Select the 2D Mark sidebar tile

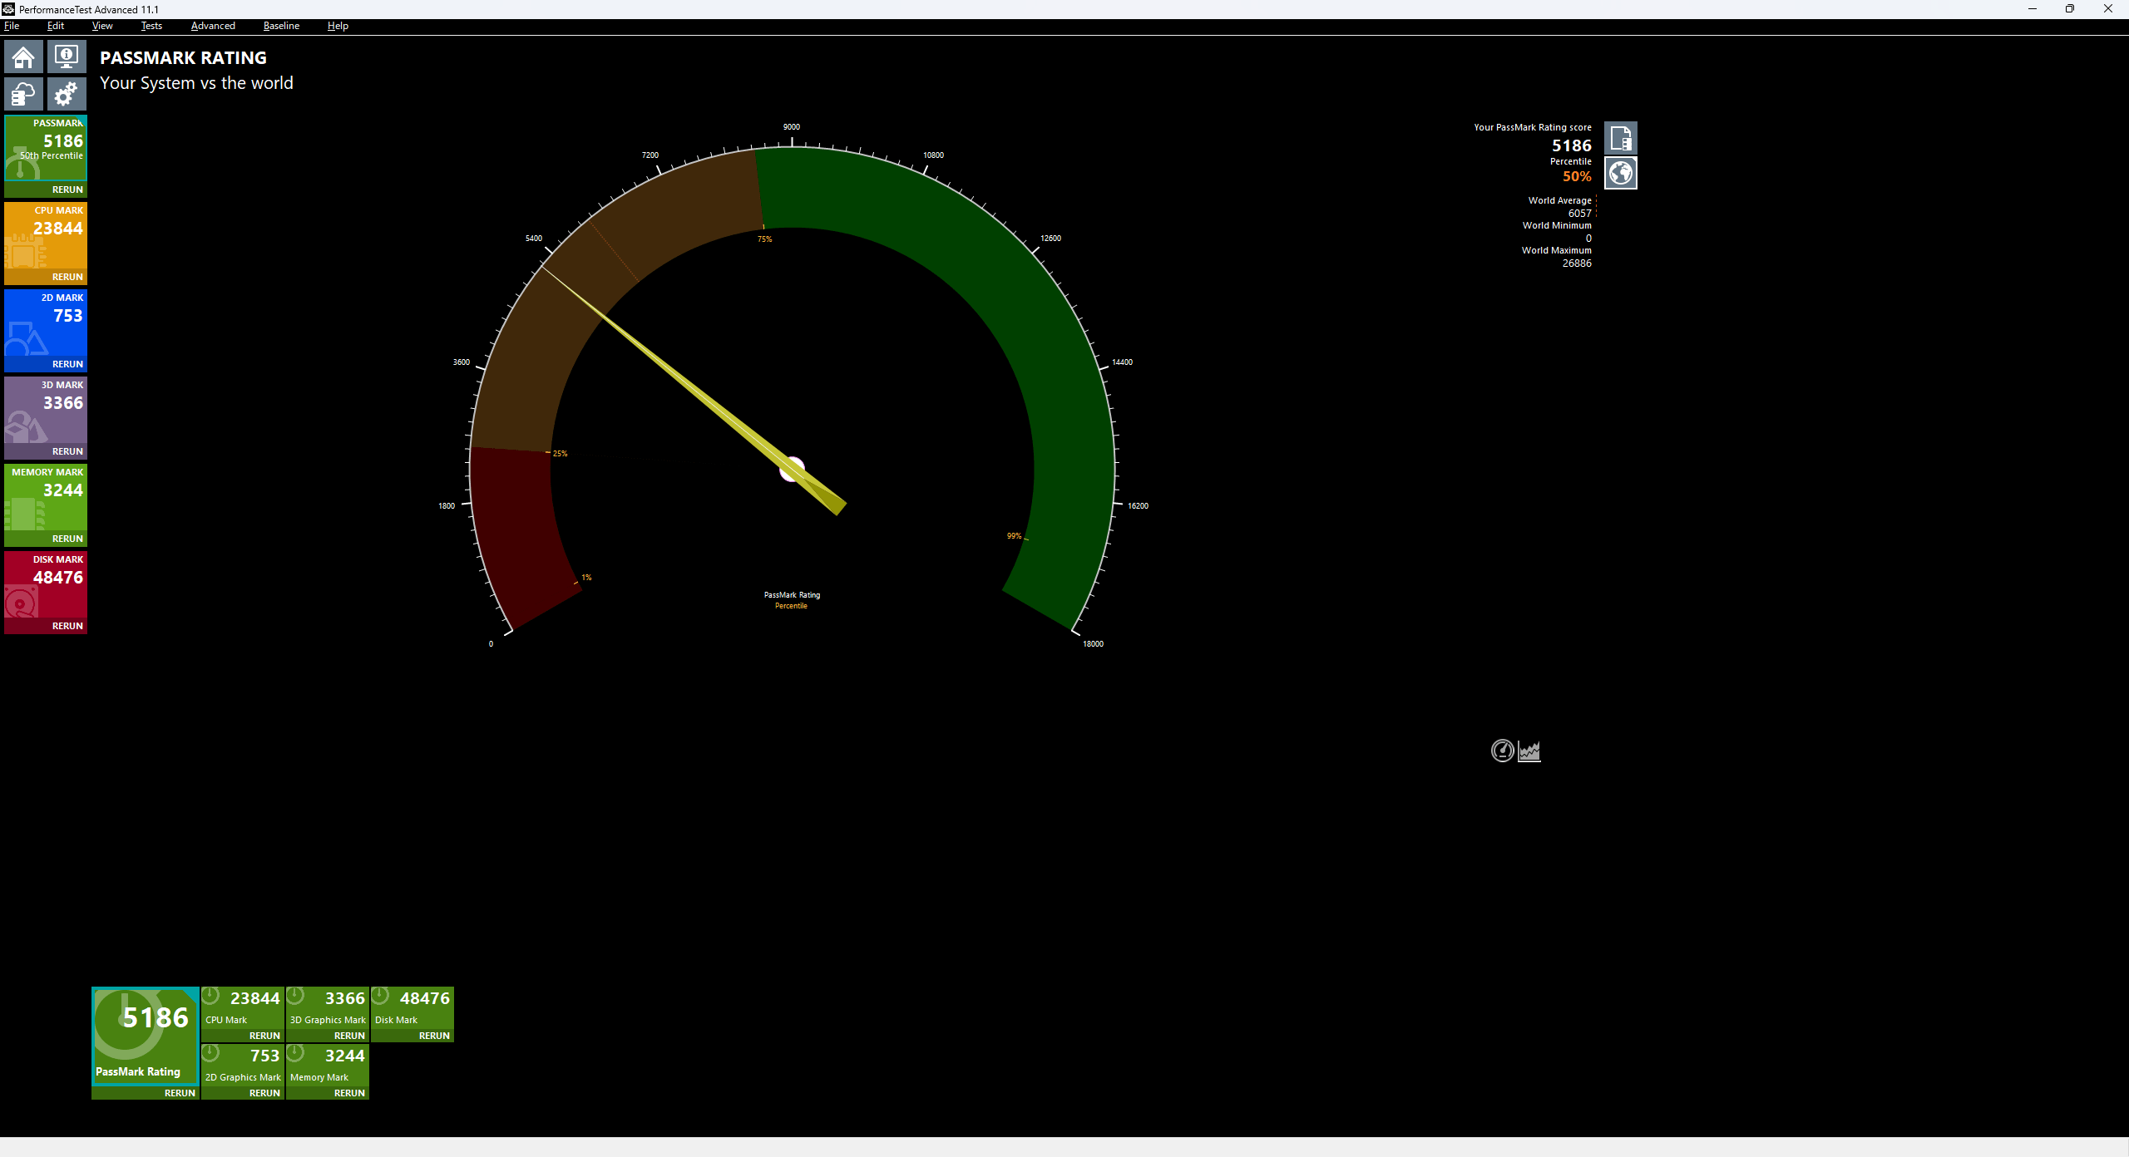pyautogui.click(x=46, y=324)
